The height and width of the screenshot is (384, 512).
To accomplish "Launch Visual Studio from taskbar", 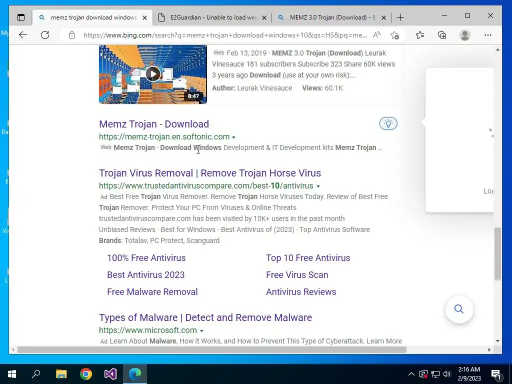I will coord(110,374).
